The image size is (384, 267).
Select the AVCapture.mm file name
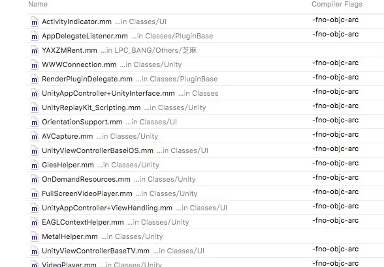(x=67, y=136)
